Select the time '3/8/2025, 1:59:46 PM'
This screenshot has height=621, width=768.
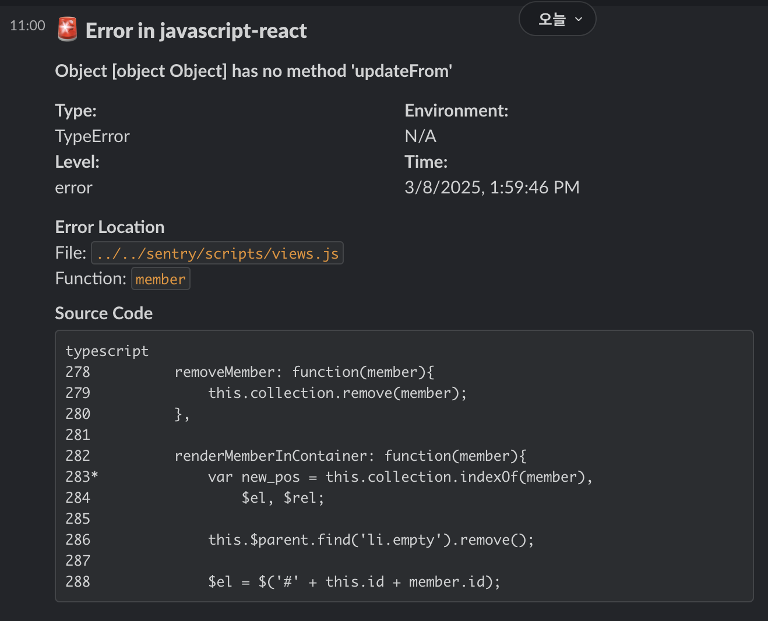point(492,188)
